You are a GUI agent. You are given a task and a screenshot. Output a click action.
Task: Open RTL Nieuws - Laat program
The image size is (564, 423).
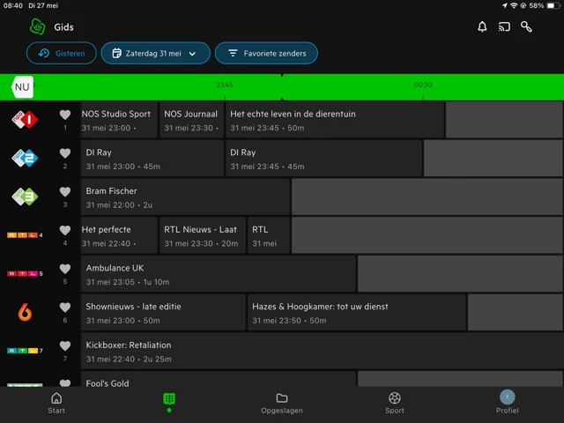203,235
